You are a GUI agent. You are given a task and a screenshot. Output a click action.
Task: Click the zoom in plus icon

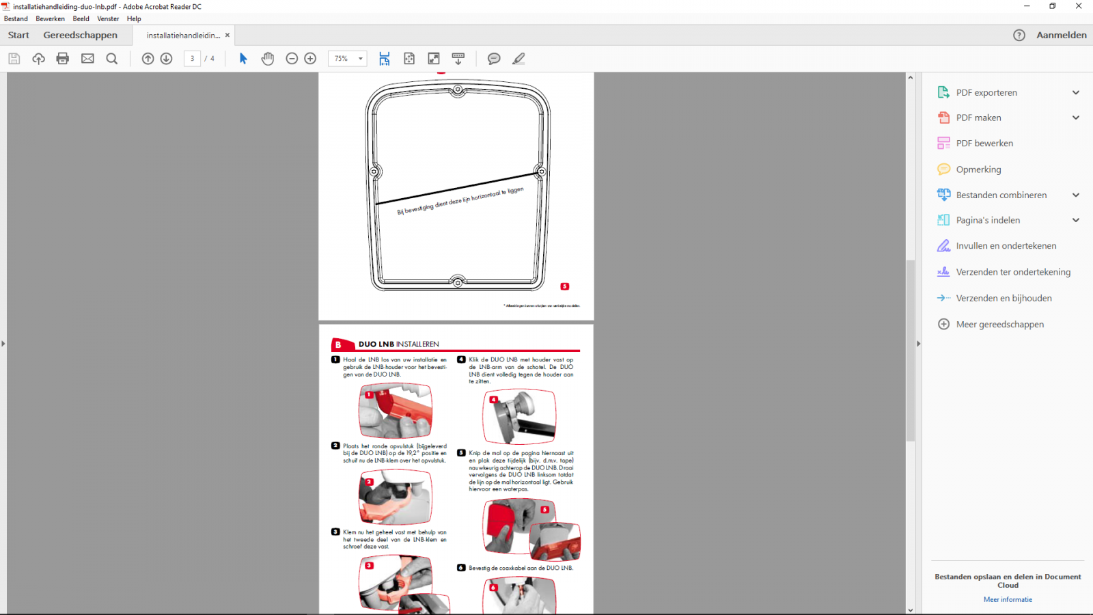click(310, 59)
